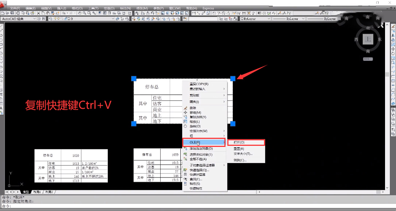The width and height of the screenshot is (396, 211).
Task: Select the Pan hand tool
Action: click(79, 13)
